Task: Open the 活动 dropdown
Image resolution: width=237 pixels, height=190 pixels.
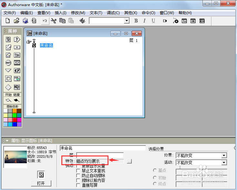Action: [224, 163]
